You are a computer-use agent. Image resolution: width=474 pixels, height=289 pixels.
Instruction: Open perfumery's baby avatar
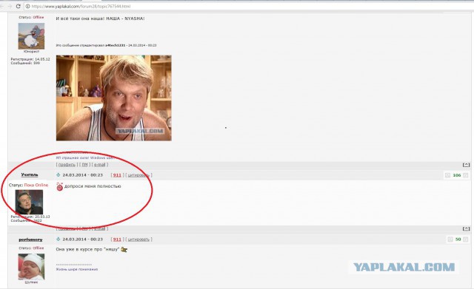31,267
